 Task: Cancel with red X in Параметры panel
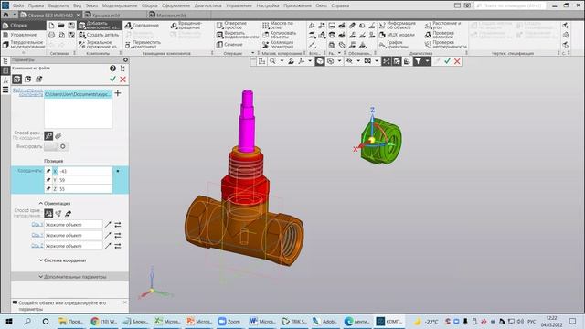(x=122, y=80)
